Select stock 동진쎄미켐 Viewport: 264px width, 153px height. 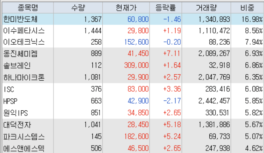pyautogui.click(x=20, y=54)
